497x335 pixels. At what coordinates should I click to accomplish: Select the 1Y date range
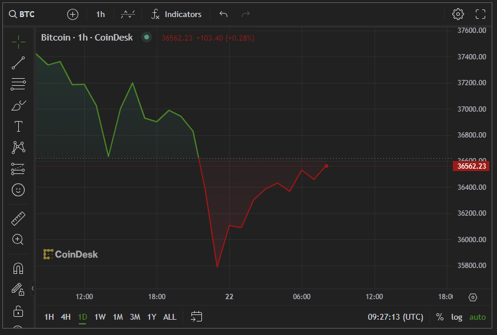(152, 317)
